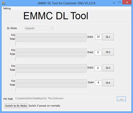Click the DL1 button
The height and width of the screenshot is (113, 133).
(108, 37)
